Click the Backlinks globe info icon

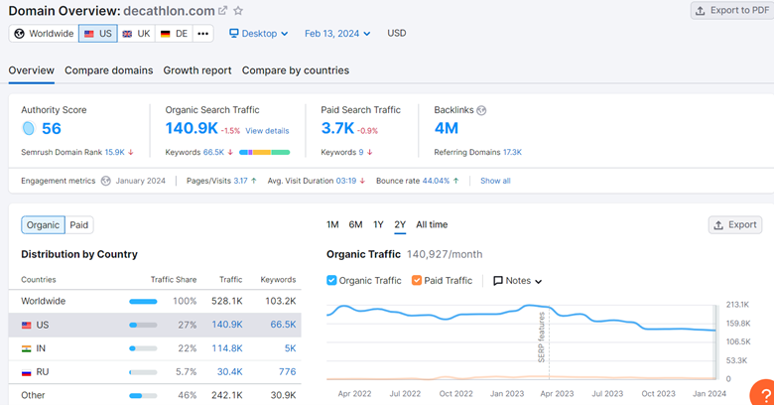[x=481, y=110]
